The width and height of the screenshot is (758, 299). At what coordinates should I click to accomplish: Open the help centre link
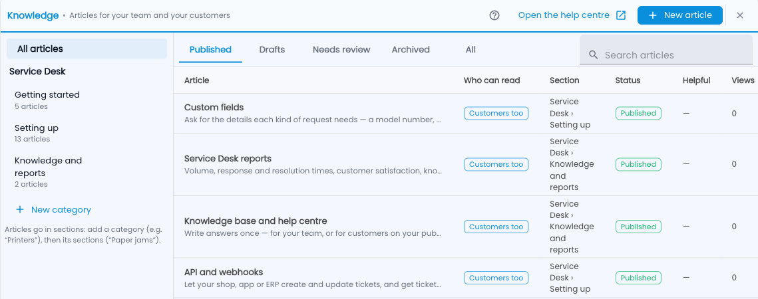coord(572,15)
